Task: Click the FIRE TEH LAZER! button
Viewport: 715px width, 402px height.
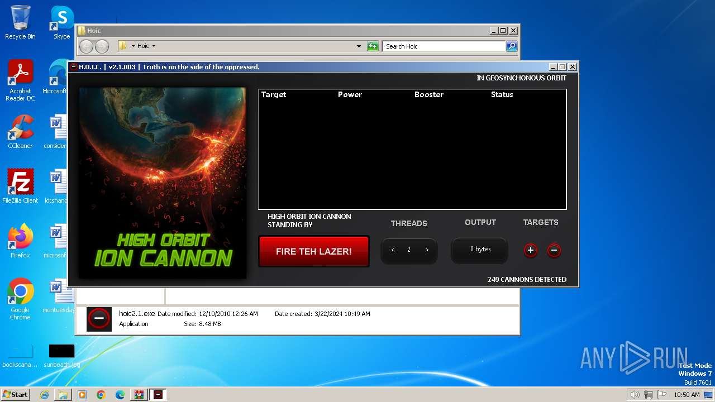Action: click(x=314, y=251)
